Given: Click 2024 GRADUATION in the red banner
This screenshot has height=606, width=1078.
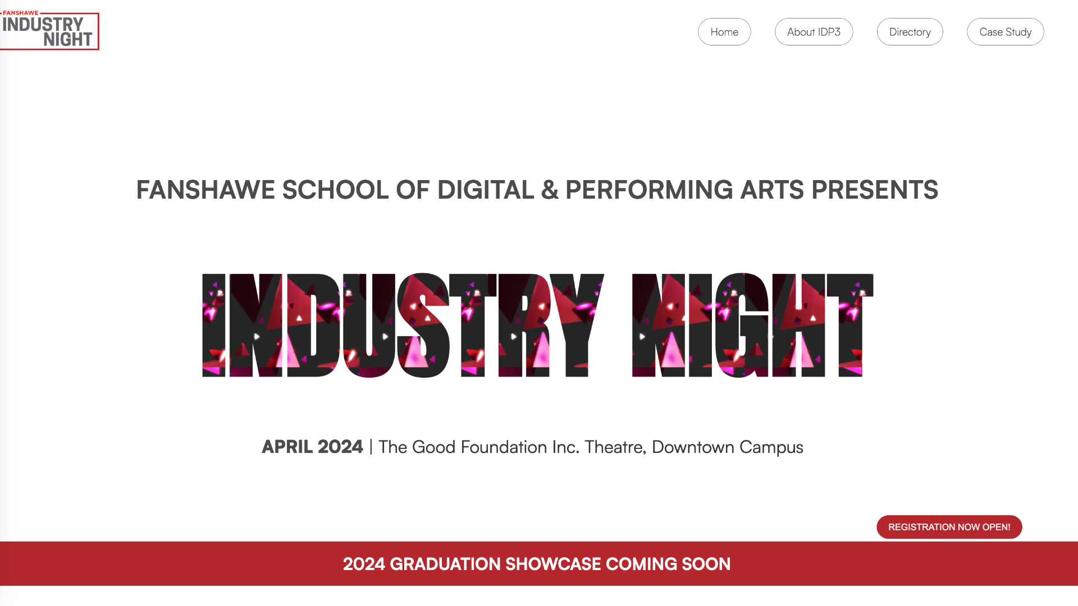Looking at the screenshot, I should point(421,564).
